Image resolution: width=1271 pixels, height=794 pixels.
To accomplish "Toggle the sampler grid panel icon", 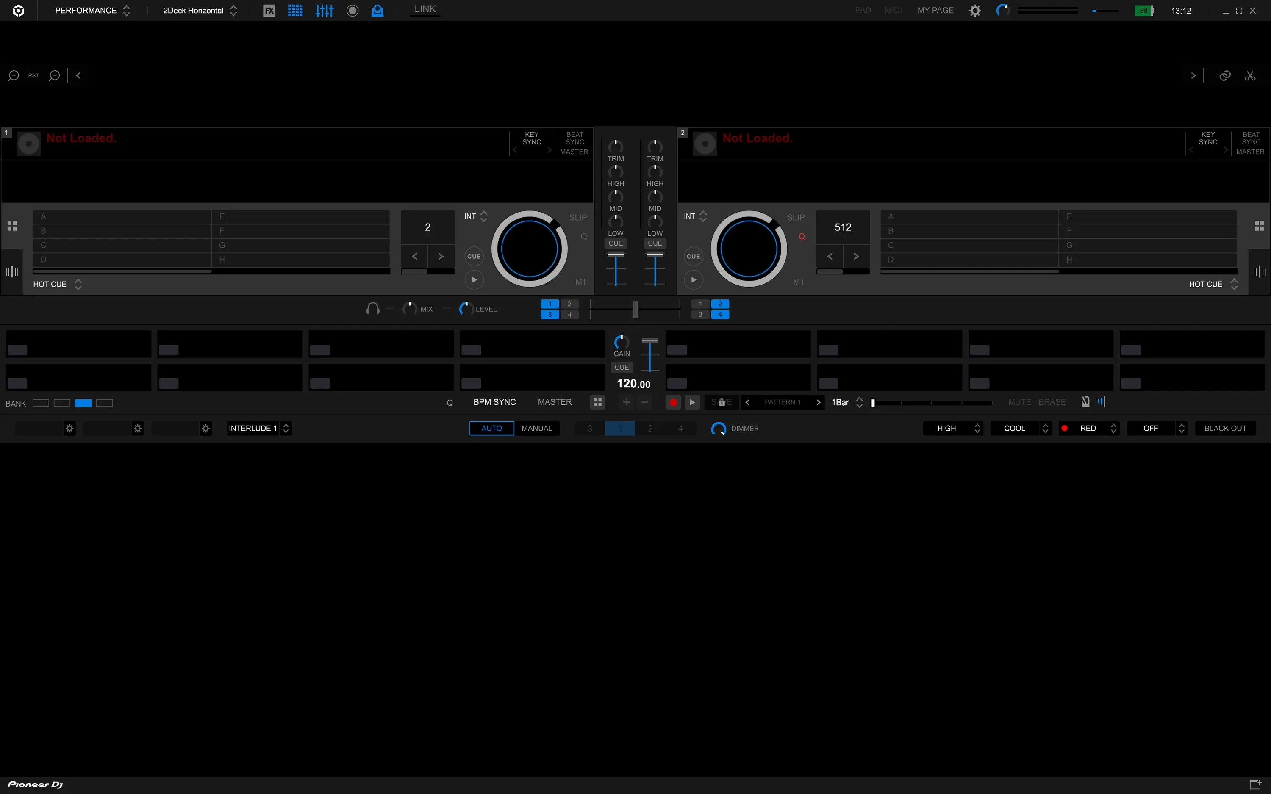I will (295, 11).
